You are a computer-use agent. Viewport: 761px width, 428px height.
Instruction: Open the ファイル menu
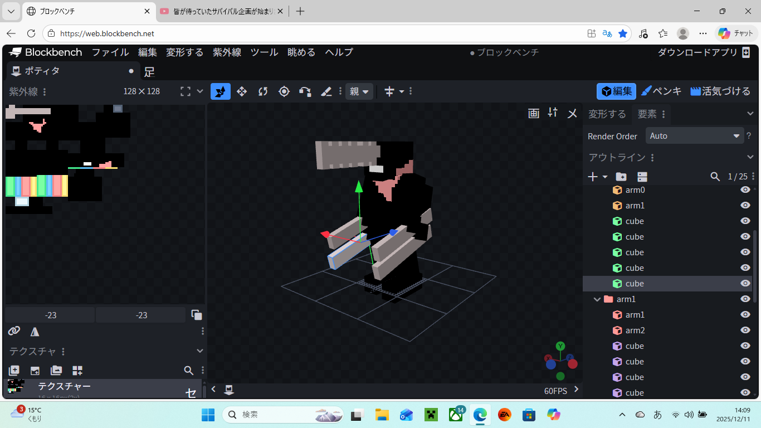(110, 52)
